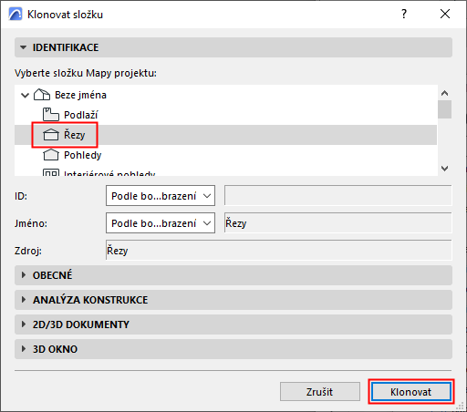This screenshot has height=412, width=467.
Task: Click the Zrušit button
Action: 320,392
